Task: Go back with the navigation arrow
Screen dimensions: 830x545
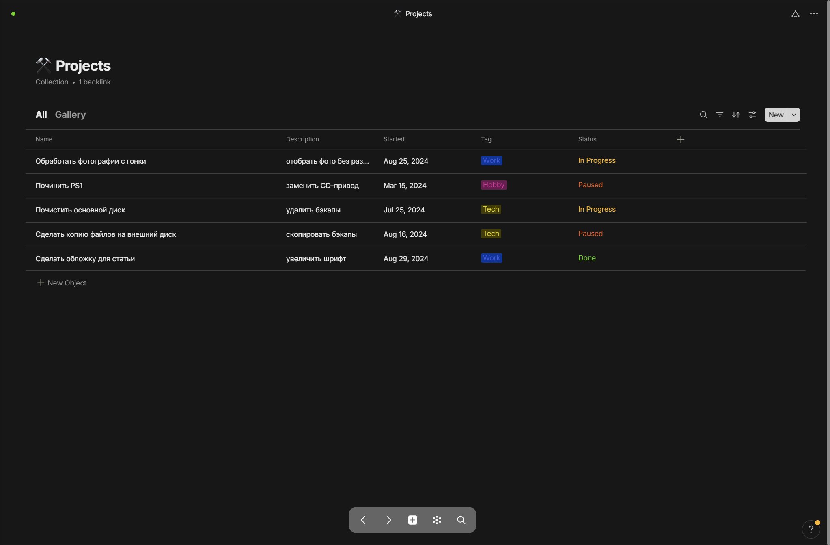Action: pyautogui.click(x=363, y=520)
